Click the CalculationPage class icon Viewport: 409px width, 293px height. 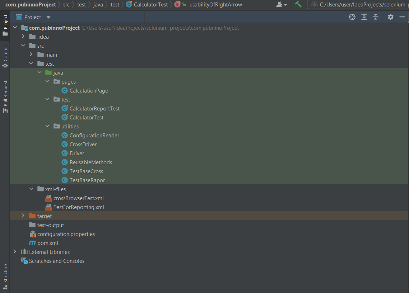65,90
